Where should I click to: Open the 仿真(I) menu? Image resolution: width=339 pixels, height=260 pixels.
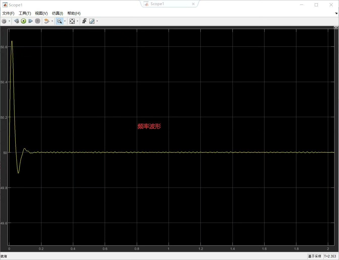57,13
